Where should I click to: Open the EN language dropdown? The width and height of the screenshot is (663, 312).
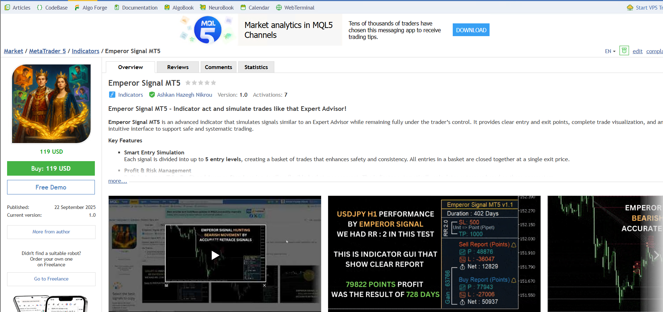[x=610, y=51]
